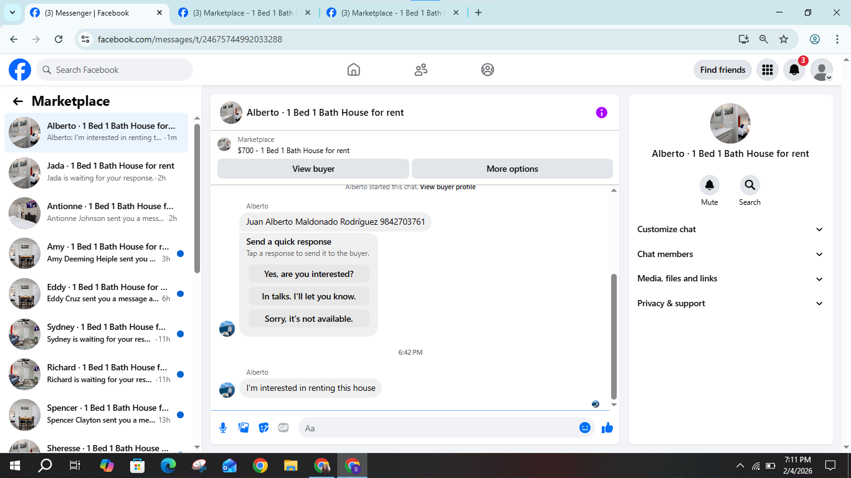Click the View buyer button
Viewport: 851px width, 478px height.
pyautogui.click(x=313, y=169)
